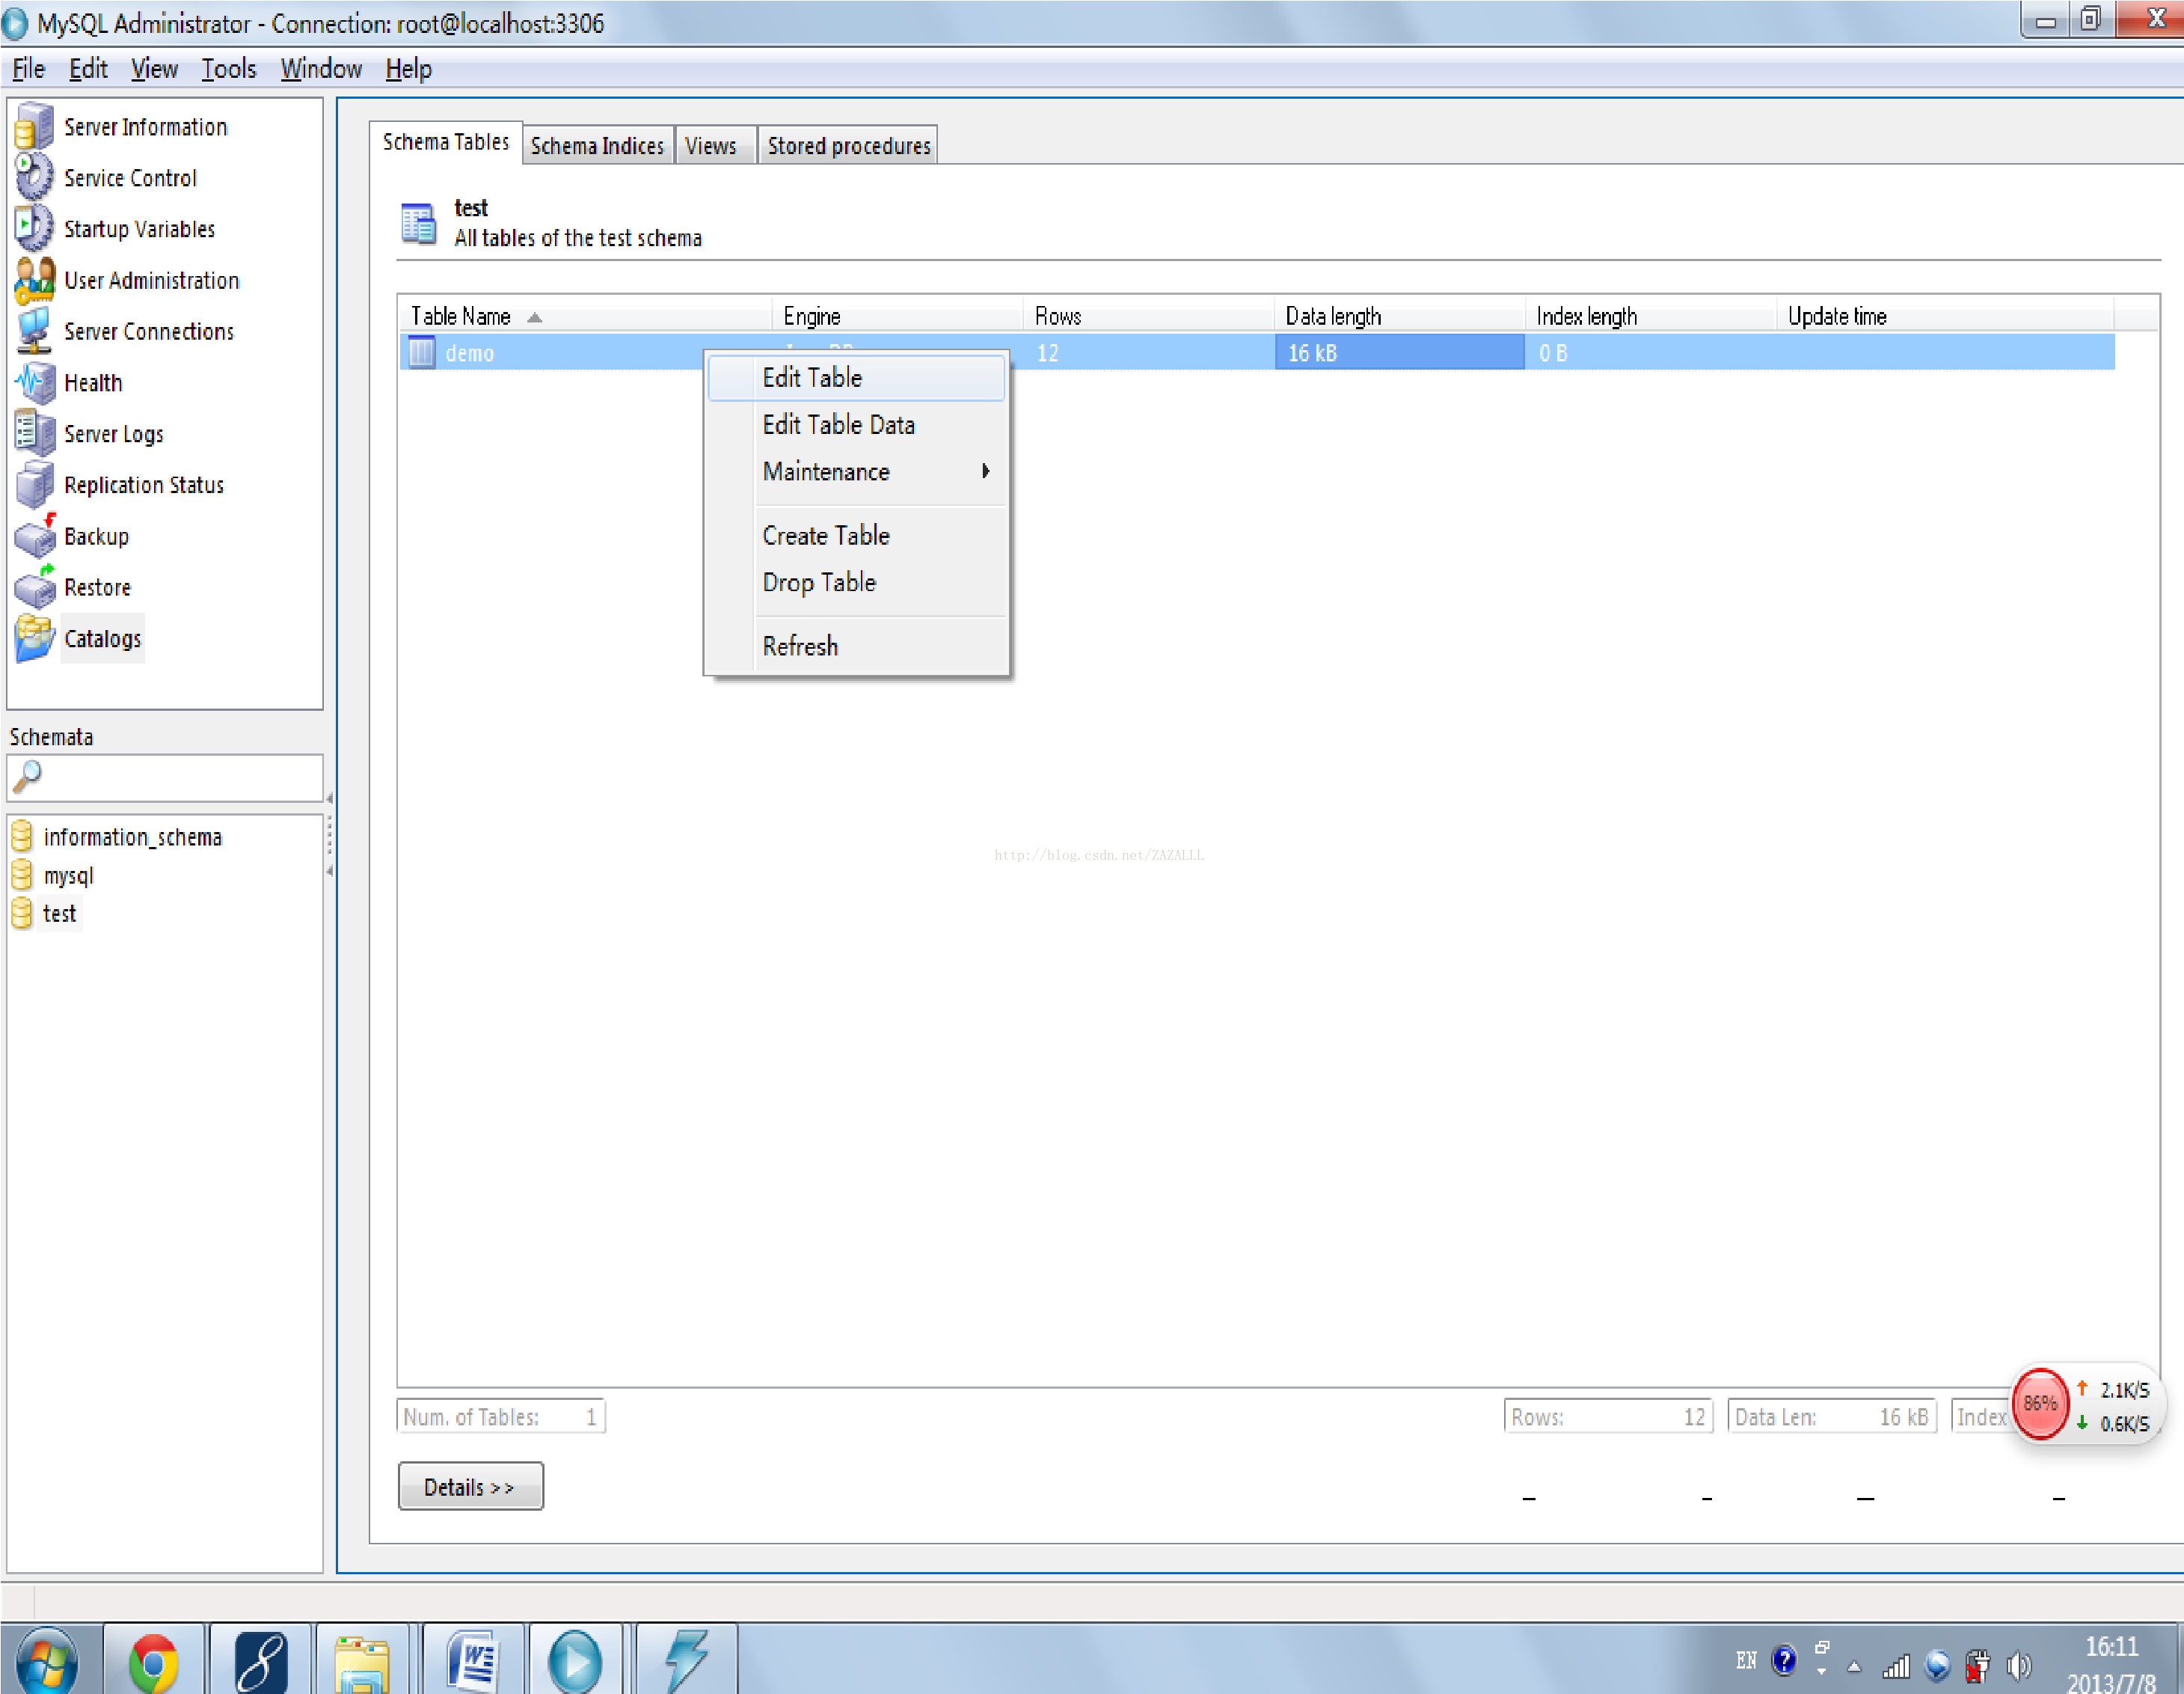Viewport: 2184px width, 1694px height.
Task: Open the File menu
Action: pyautogui.click(x=28, y=69)
